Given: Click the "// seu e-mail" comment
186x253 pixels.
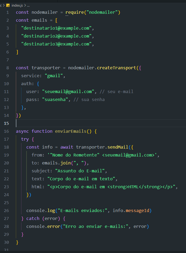Looking at the screenshot, I should point(117,92).
